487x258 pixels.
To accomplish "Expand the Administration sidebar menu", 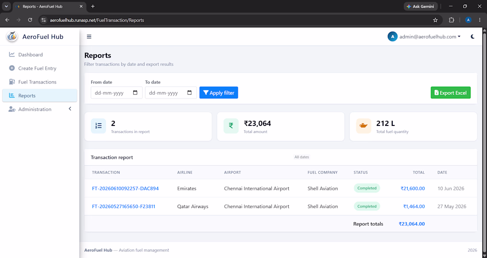I will [40, 109].
